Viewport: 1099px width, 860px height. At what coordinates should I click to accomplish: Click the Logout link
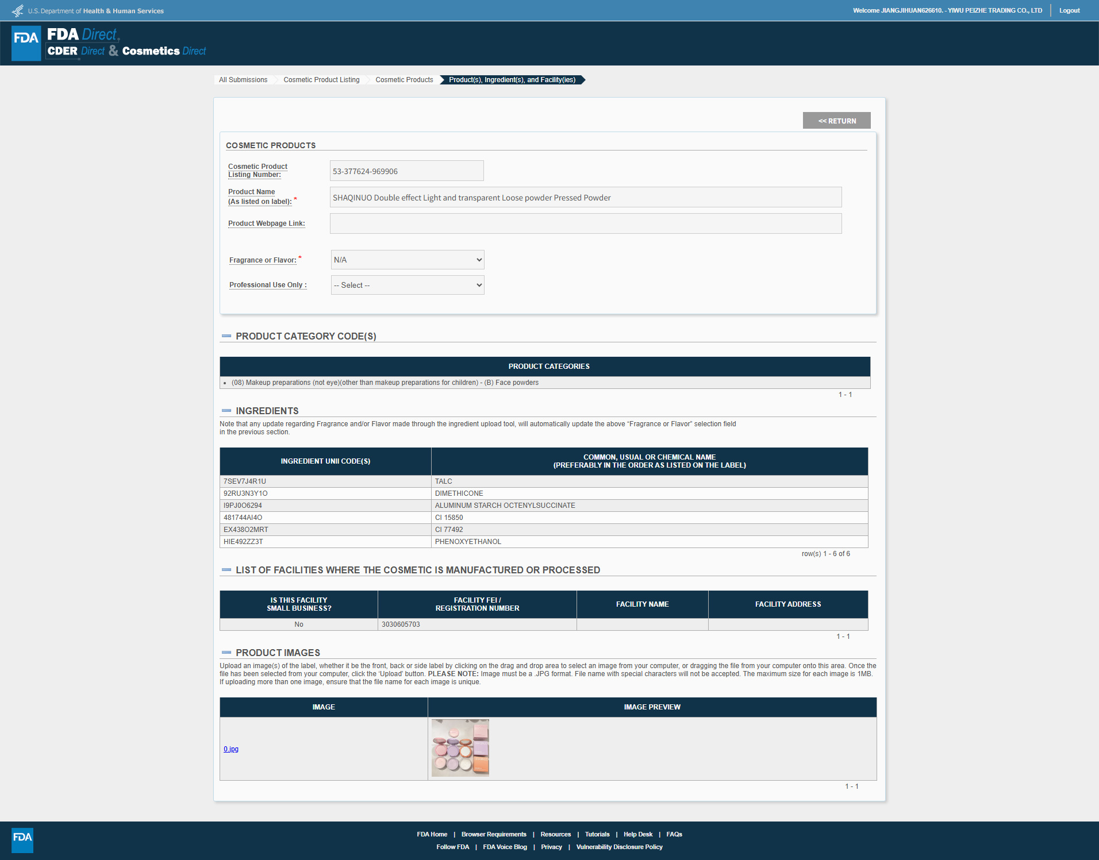point(1070,10)
